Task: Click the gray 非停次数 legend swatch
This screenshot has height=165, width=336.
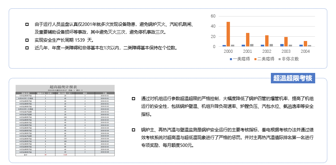Action: (x=280, y=59)
